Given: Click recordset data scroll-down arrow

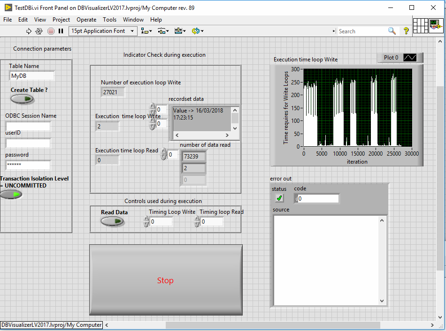Looking at the screenshot, I should point(235,128).
